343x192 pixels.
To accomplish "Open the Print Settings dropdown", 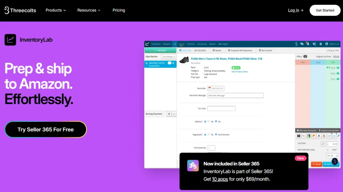I will (x=168, y=57).
